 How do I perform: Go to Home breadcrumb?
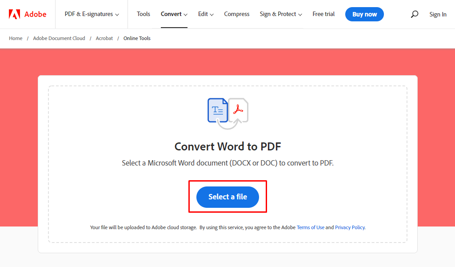click(x=16, y=38)
